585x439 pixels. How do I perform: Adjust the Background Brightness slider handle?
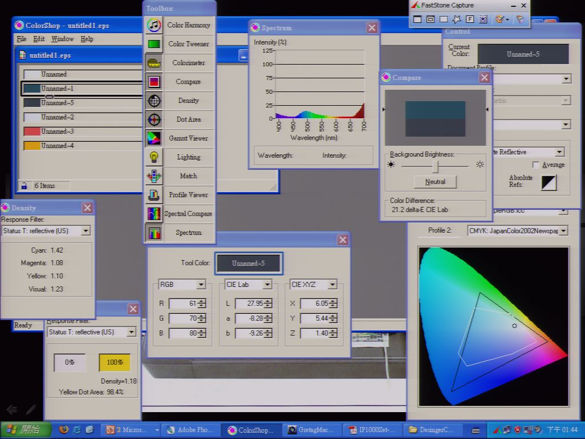coord(435,166)
